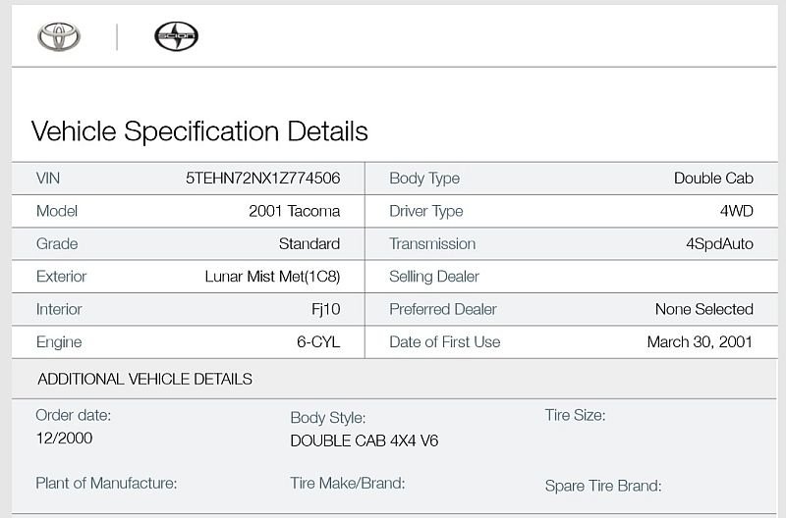This screenshot has height=518, width=786.
Task: Click the Body Style DOUBLE CAB 4X4 V6
Action: (x=365, y=440)
